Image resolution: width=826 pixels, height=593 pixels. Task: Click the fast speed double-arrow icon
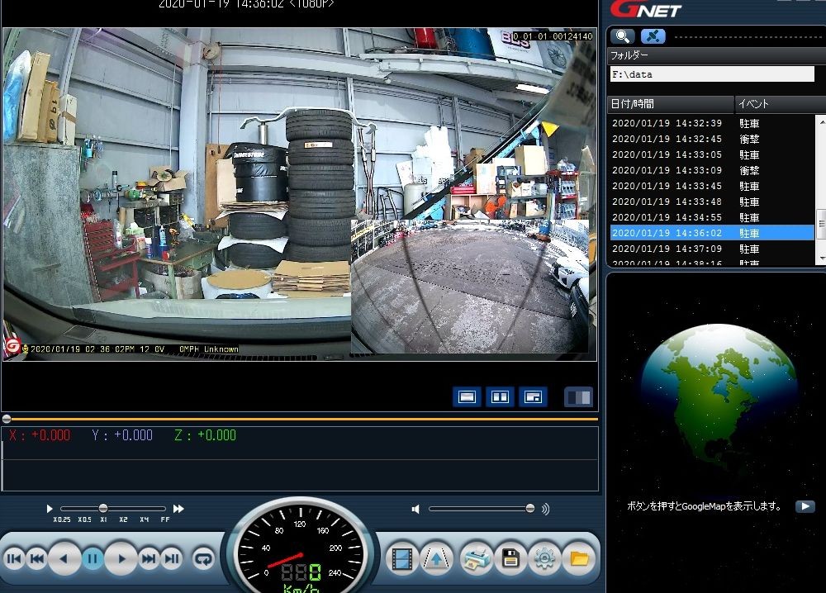tap(178, 509)
